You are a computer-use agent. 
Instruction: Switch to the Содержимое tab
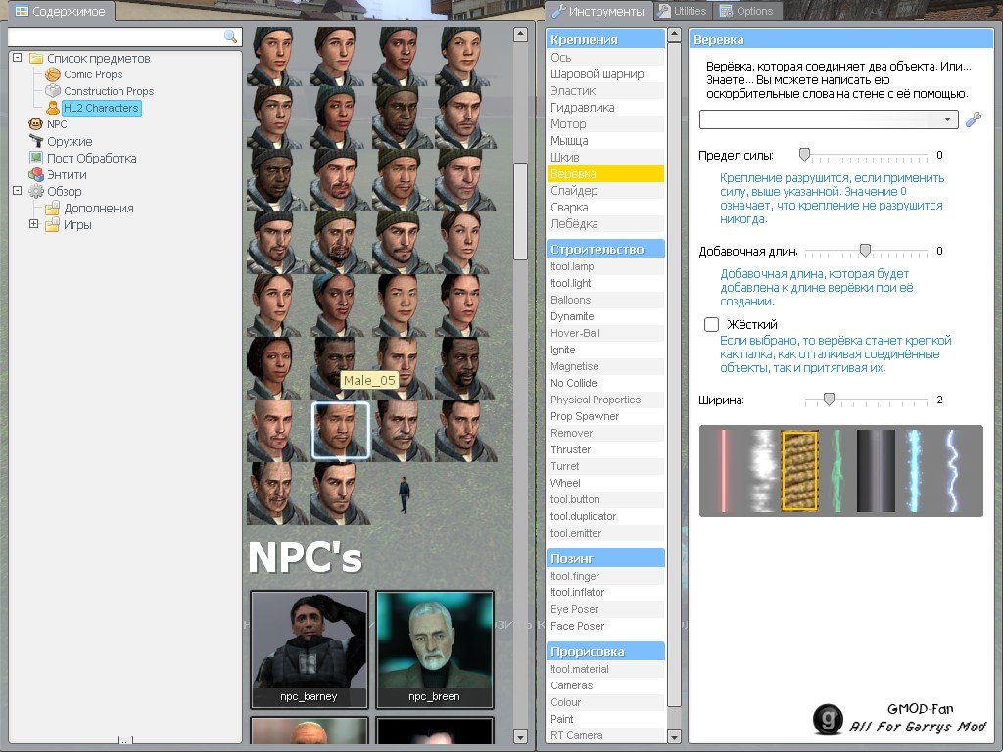click(60, 11)
